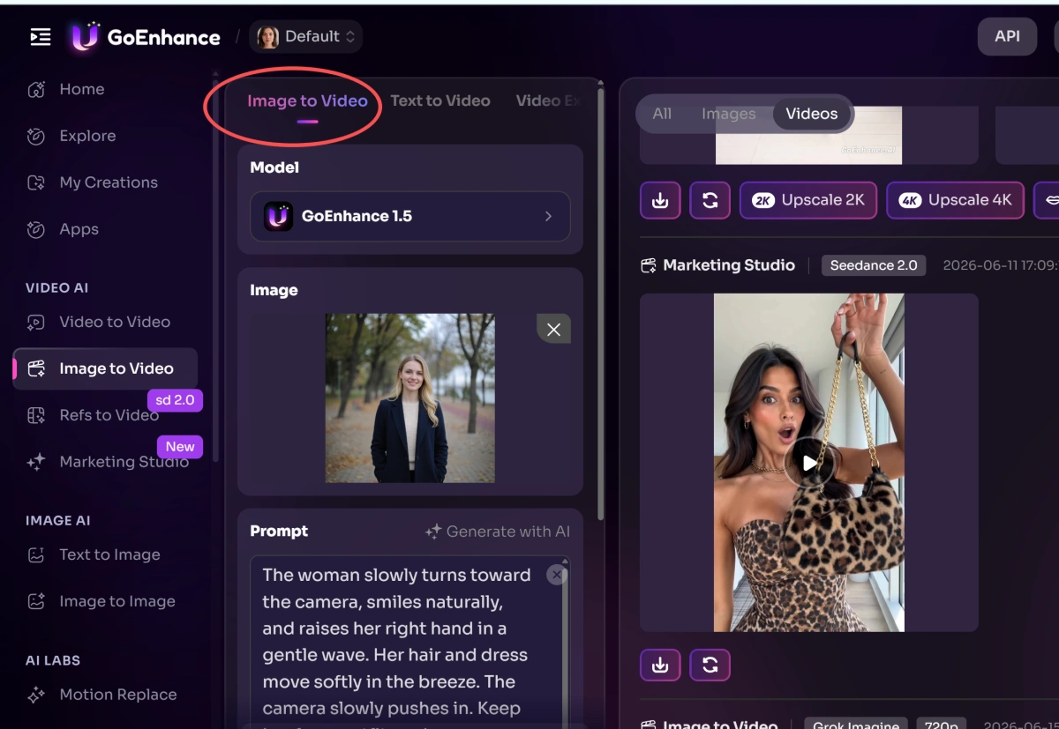Screen dimensions: 1059x729
Task: Open the Default workspace dropdown
Action: (306, 36)
